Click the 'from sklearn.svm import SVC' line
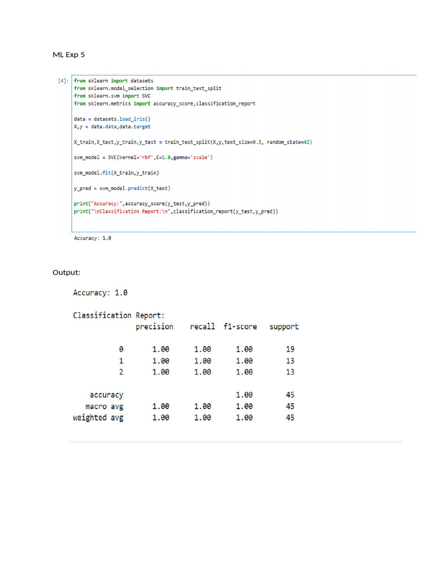This screenshot has width=435, height=580. 112,96
